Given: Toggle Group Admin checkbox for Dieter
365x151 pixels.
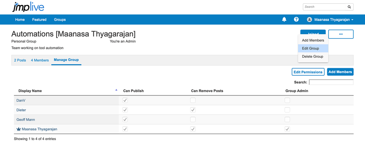Looking at the screenshot, I should pos(287,110).
